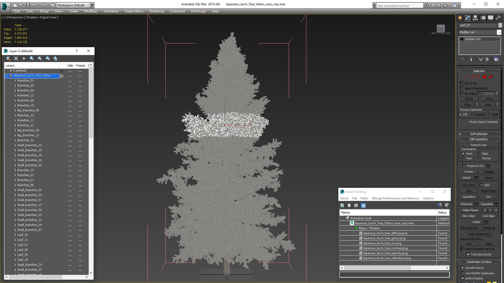Click Select Highlighted Objects and Layers icon
The height and width of the screenshot is (283, 504).
(x=32, y=58)
